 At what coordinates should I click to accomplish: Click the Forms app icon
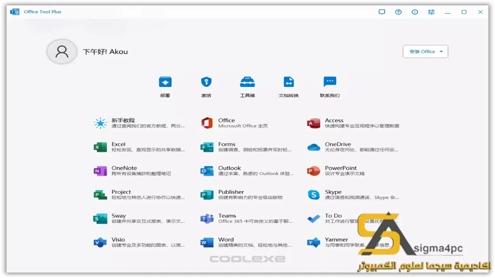pos(207,147)
